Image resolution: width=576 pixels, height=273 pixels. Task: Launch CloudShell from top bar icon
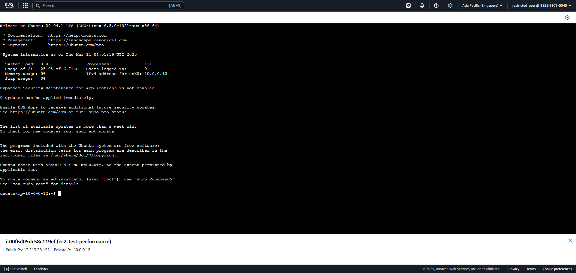click(408, 5)
